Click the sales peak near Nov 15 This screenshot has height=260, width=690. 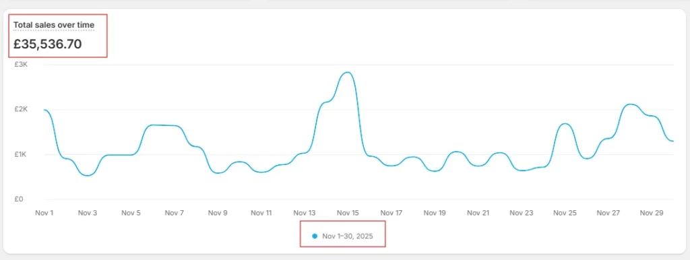(348, 72)
